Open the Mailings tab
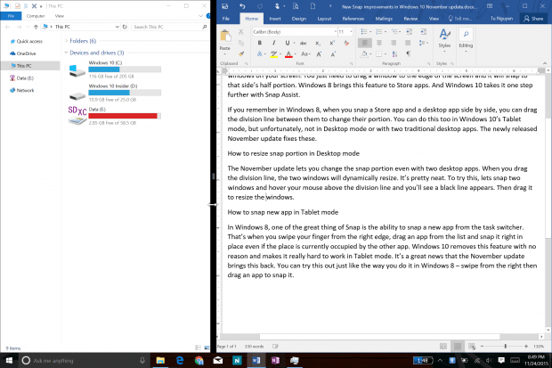The height and width of the screenshot is (368, 552). click(384, 19)
